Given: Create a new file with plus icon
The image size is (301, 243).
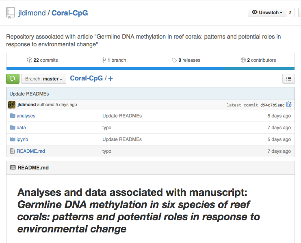Looking at the screenshot, I should click(x=110, y=78).
